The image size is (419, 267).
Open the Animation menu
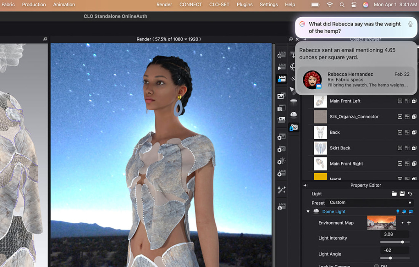64,5
